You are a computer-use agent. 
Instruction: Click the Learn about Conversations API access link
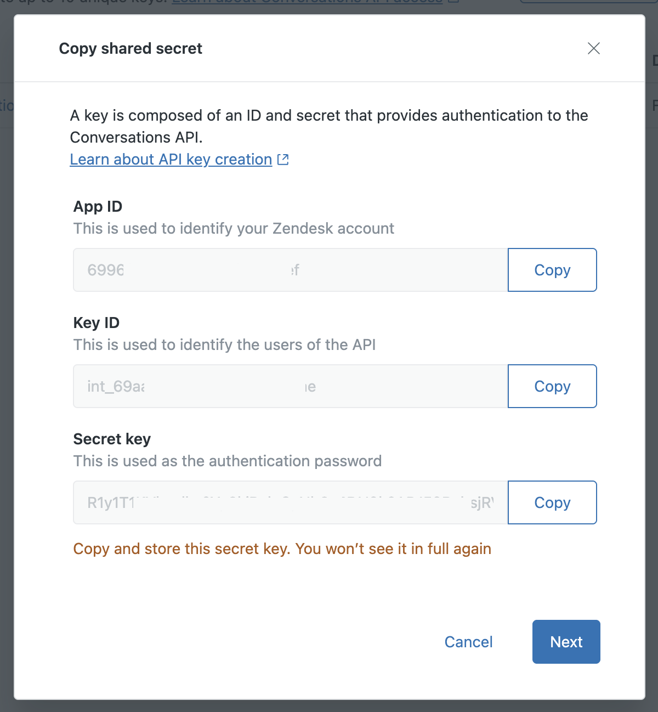pos(305,2)
